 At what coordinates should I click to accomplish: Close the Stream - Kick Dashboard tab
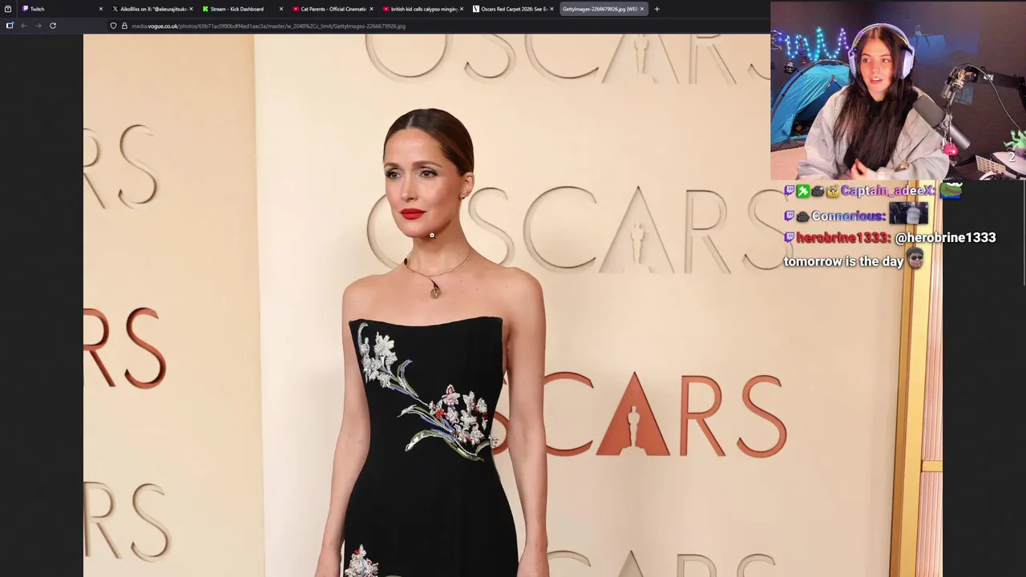coord(281,9)
